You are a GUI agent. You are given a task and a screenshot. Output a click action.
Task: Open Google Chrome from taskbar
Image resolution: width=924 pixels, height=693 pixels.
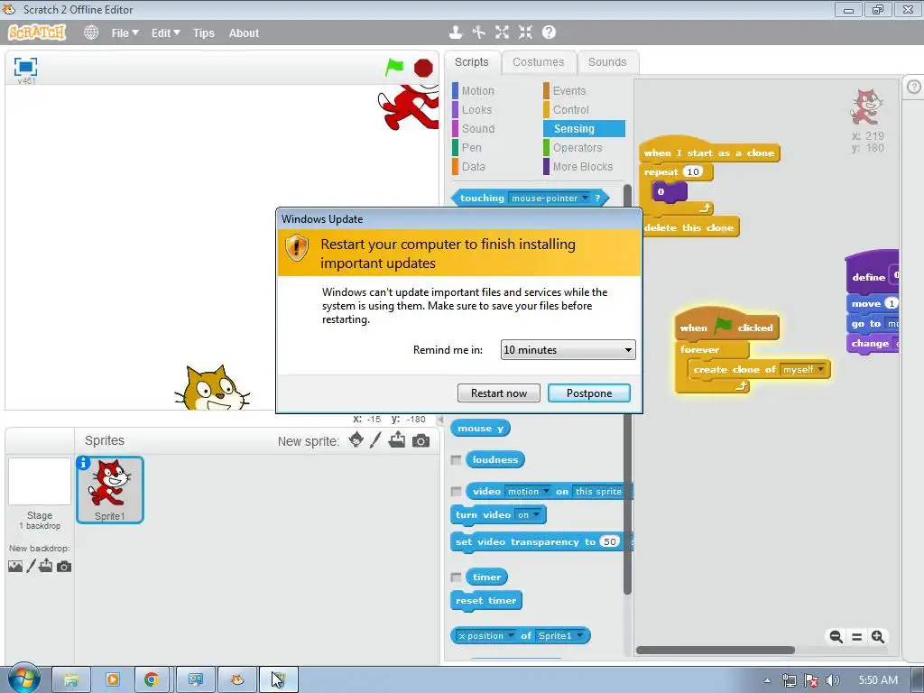click(x=152, y=679)
